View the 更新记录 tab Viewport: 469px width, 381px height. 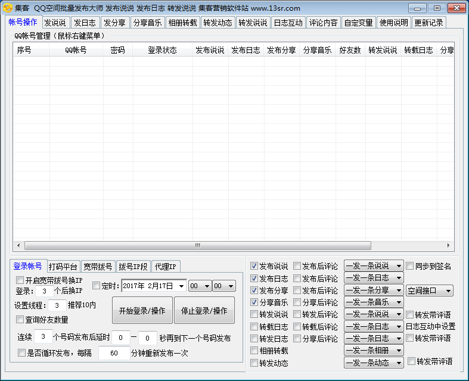(428, 23)
